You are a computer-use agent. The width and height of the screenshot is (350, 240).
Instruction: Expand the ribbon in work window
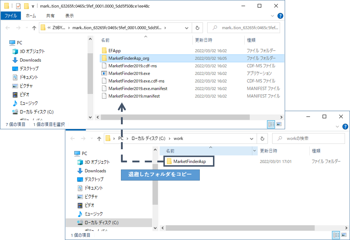pos(337,126)
